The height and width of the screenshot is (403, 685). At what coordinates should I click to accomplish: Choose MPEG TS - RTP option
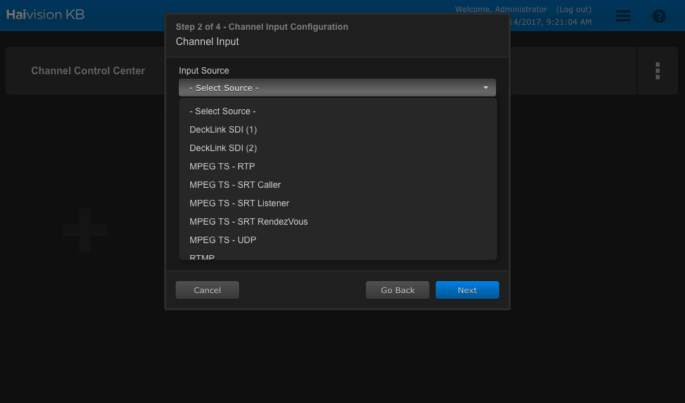[x=337, y=166]
